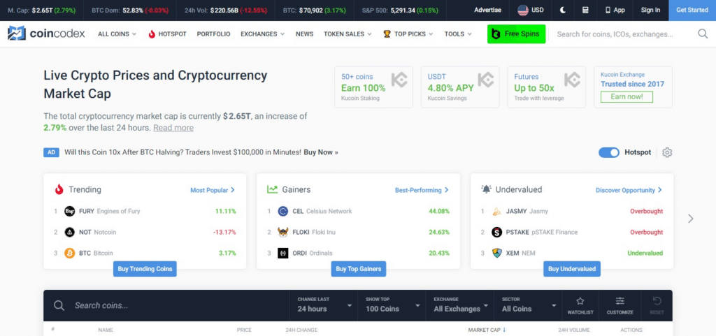The height and width of the screenshot is (336, 716).
Task: Open the calculator icon in top bar
Action: (585, 10)
